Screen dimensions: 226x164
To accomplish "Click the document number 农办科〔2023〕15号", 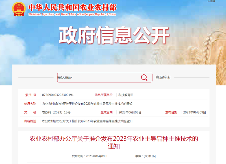I will pyautogui.click(x=56, y=112).
